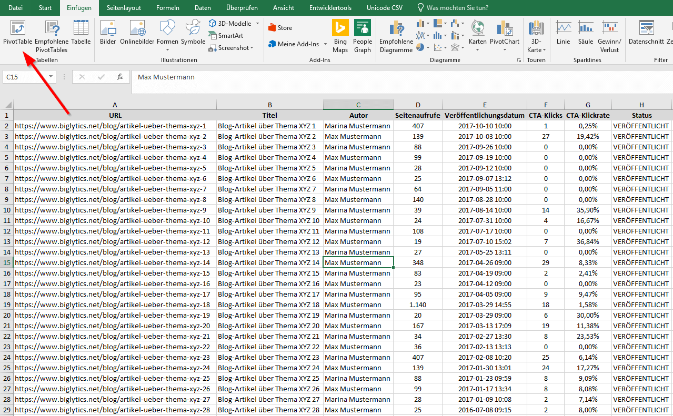Insert a line or area chart
The width and height of the screenshot is (673, 416).
422,36
